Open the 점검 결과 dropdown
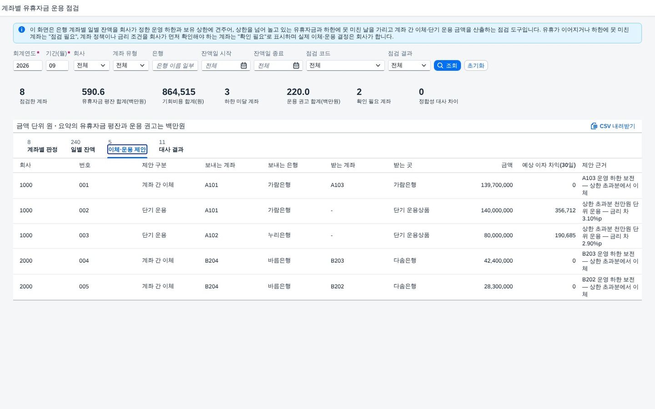Viewport: 655px width, 409px height. pyautogui.click(x=409, y=65)
